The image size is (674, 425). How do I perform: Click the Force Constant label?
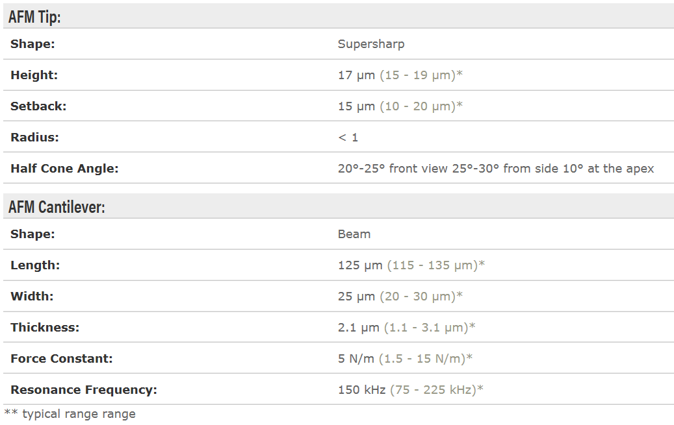(x=62, y=358)
